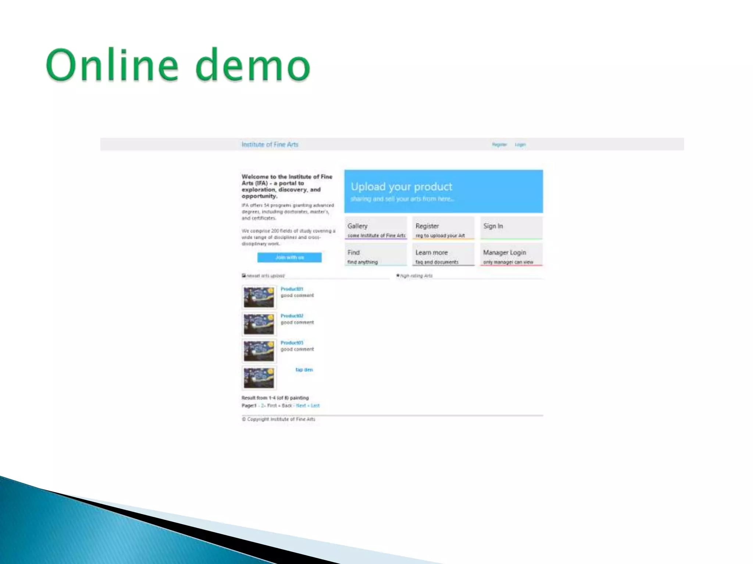Image resolution: width=753 pixels, height=564 pixels.
Task: Open the Product03 painting thumbnail
Action: point(259,351)
